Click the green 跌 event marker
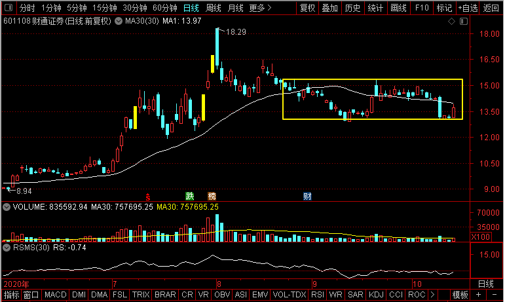 (x=190, y=196)
